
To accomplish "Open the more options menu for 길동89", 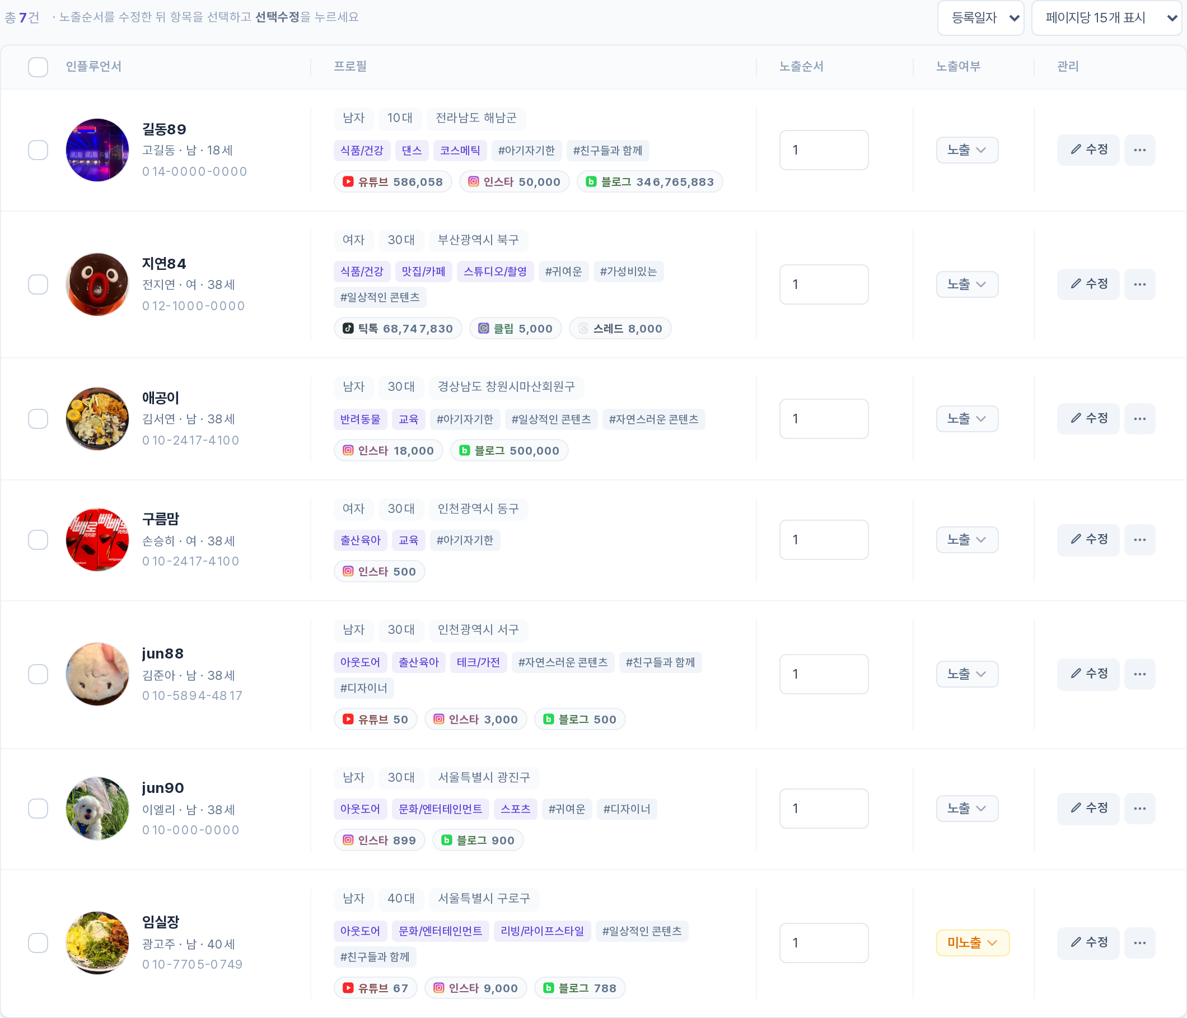I will [x=1139, y=150].
